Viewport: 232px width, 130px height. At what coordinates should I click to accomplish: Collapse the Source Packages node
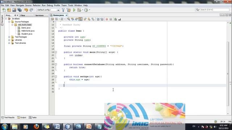pyautogui.click(x=9, y=22)
